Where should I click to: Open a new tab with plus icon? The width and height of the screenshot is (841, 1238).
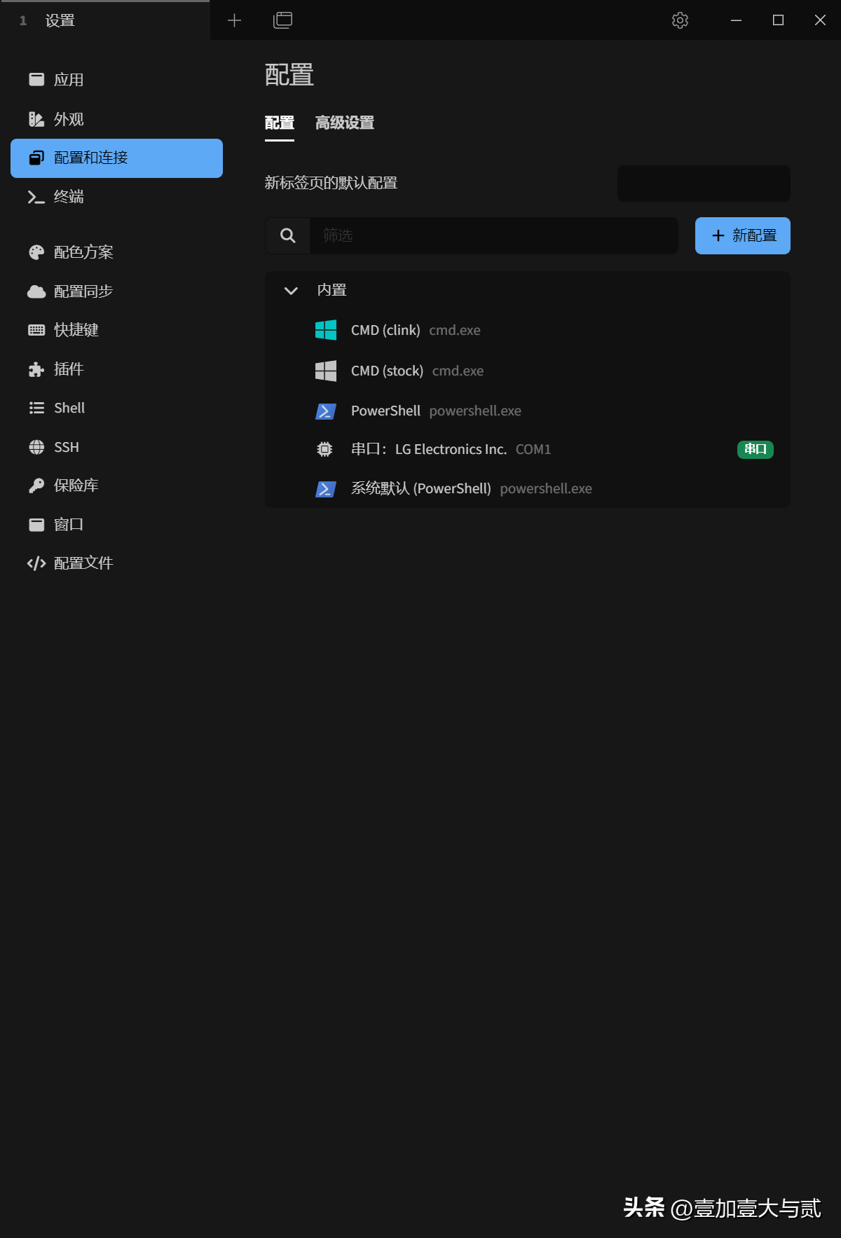(x=235, y=20)
